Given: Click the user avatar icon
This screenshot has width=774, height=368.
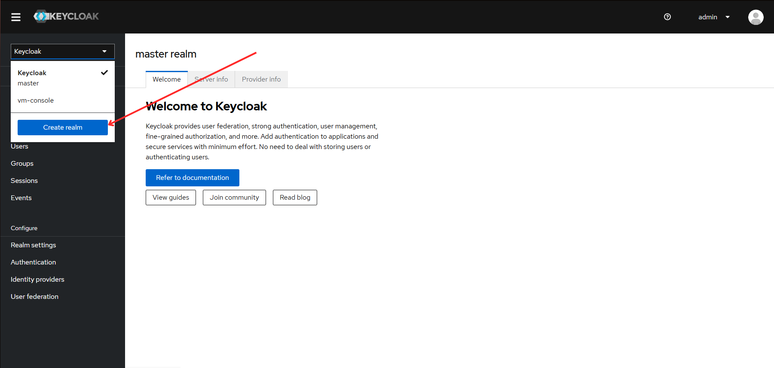Looking at the screenshot, I should pyautogui.click(x=756, y=17).
